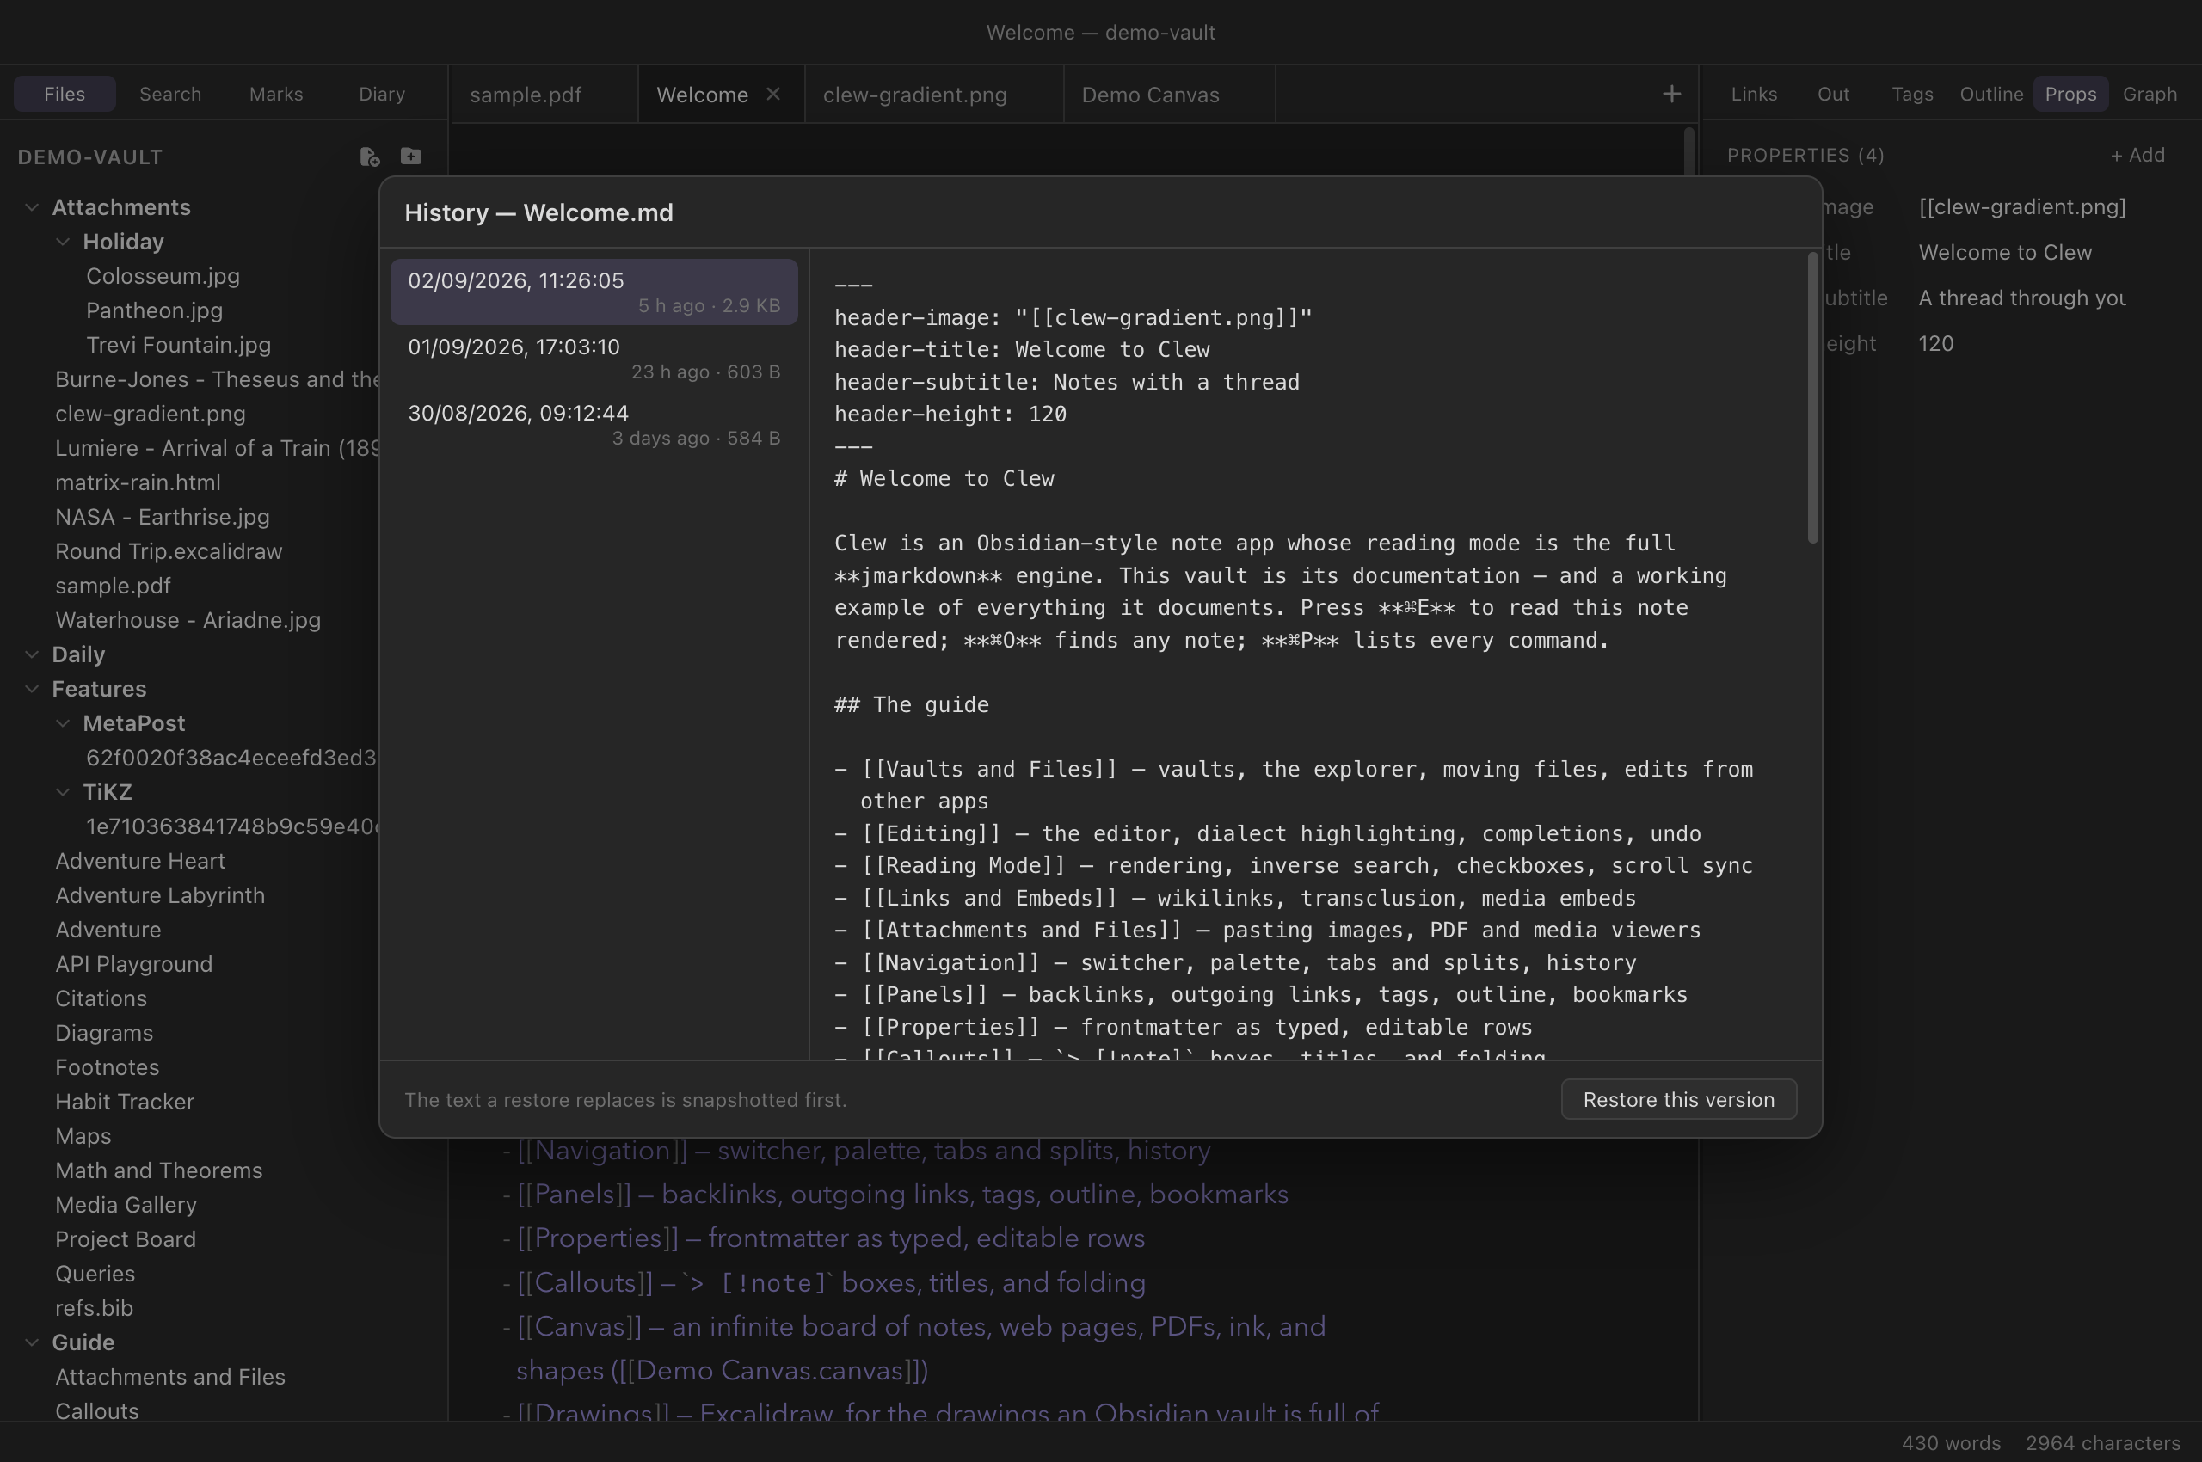Click the history preview scrollbar
The width and height of the screenshot is (2202, 1462).
pos(1813,398)
